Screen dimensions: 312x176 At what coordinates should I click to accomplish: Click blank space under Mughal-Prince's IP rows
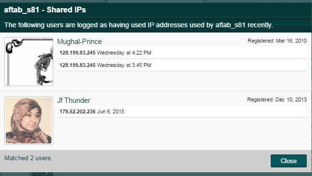(181, 80)
